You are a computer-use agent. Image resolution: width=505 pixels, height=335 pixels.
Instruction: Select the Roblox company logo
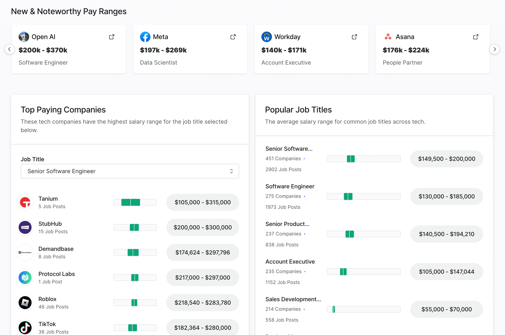25,303
